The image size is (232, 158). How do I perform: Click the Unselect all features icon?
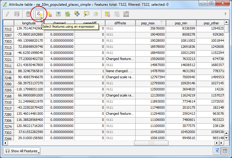point(49,14)
